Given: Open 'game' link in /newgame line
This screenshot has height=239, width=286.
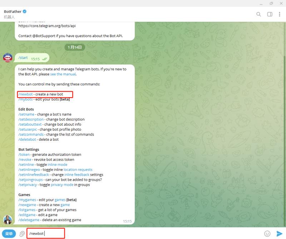Looking at the screenshot, I should pyautogui.click(x=65, y=205).
